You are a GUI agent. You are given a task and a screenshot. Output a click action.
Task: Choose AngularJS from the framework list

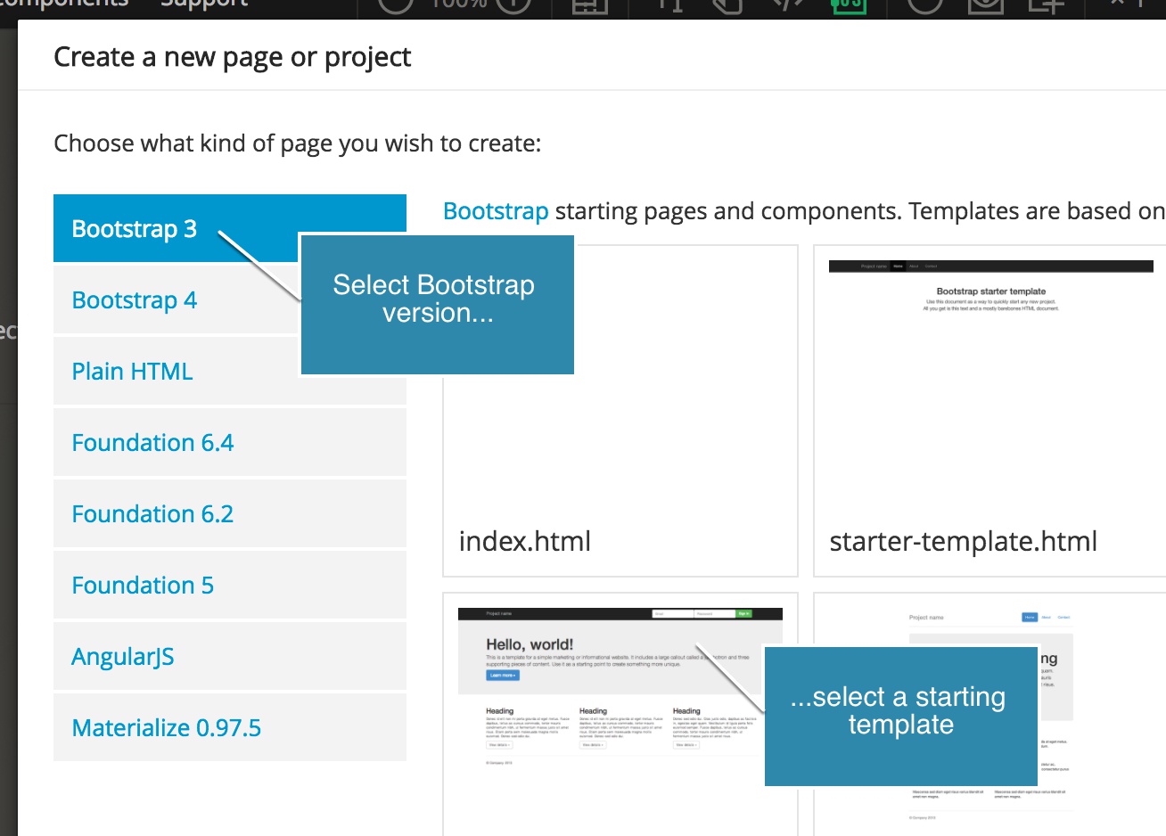click(x=122, y=656)
